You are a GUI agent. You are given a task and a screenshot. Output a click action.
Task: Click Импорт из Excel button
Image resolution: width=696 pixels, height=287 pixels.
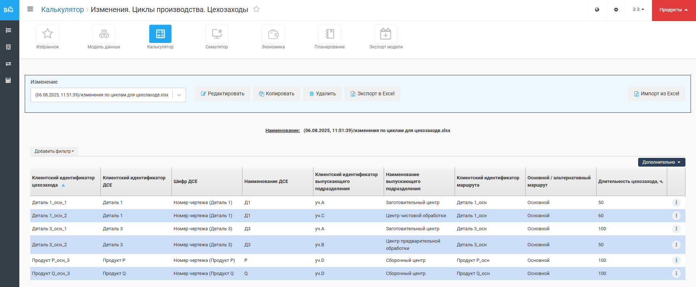coord(657,94)
